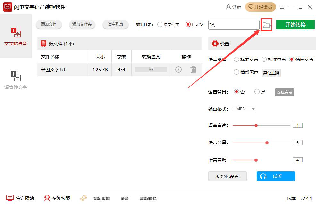
Task: Select 标准女声 voice type
Action: pyautogui.click(x=246, y=60)
